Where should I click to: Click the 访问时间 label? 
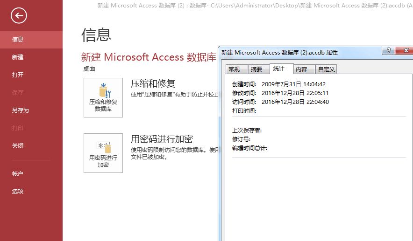(244, 102)
